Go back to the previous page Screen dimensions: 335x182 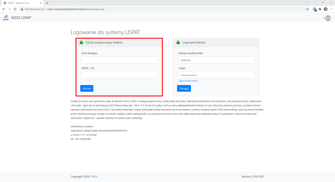[4, 9]
